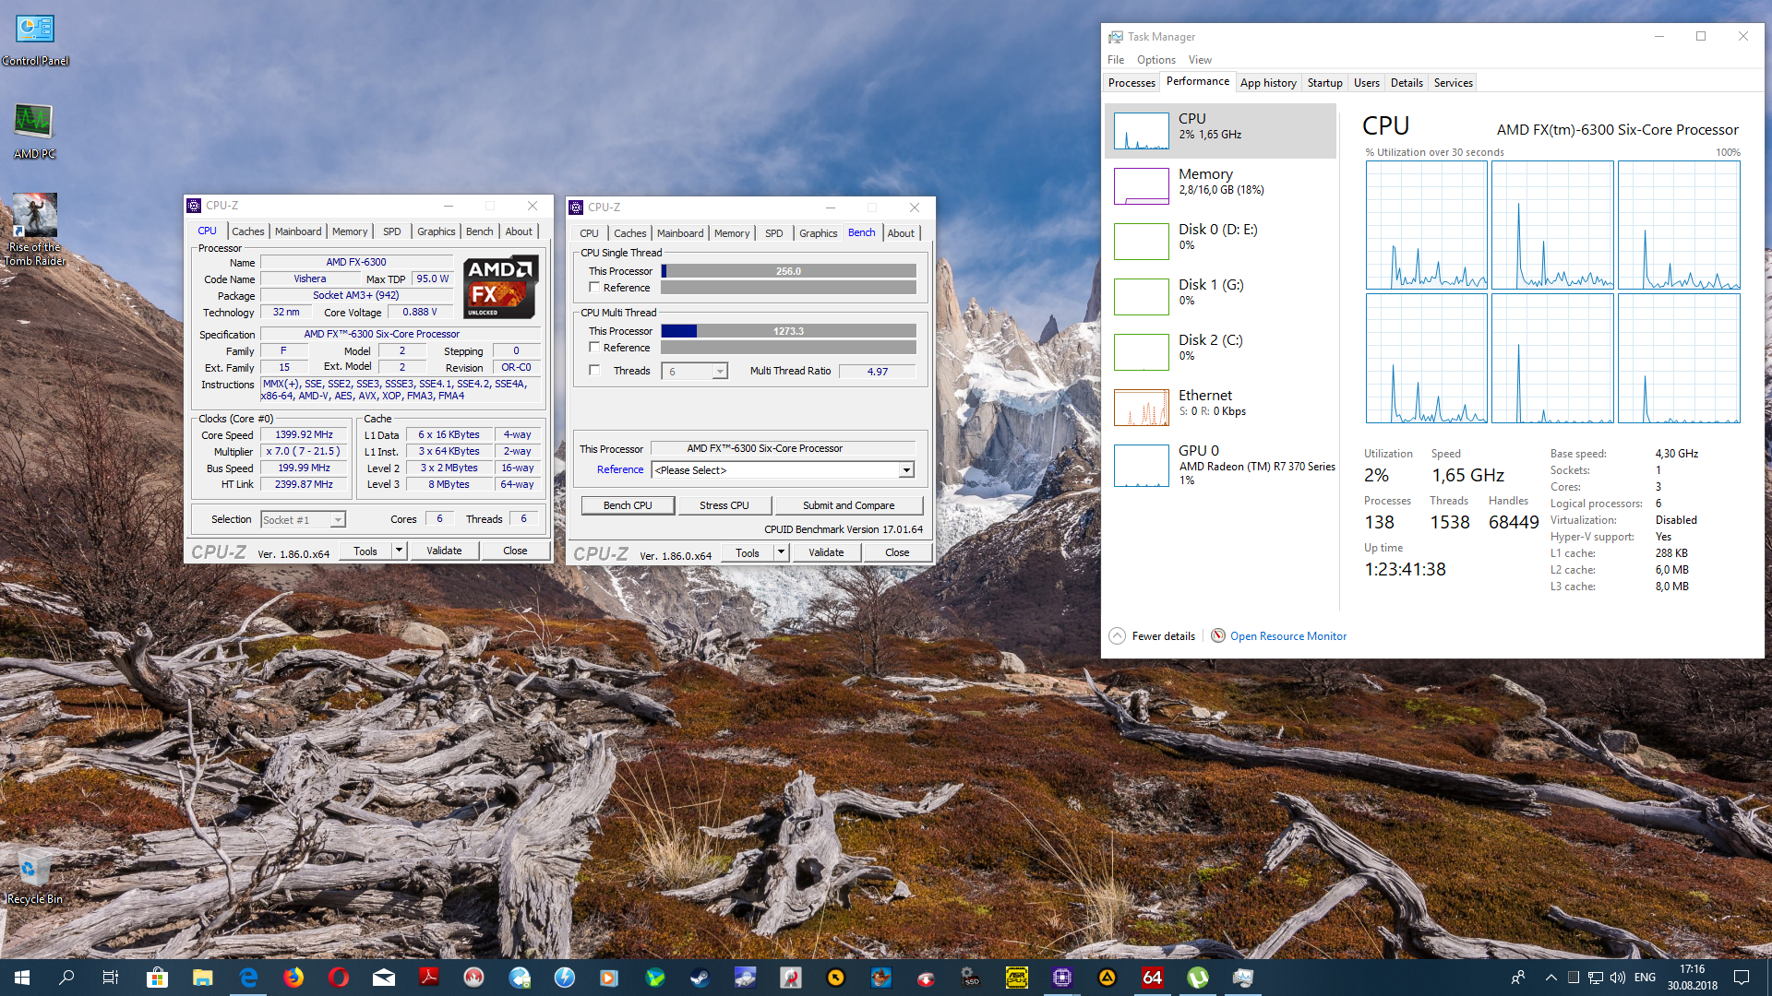Image resolution: width=1772 pixels, height=996 pixels.
Task: Open Resource Monitor link
Action: (x=1288, y=635)
